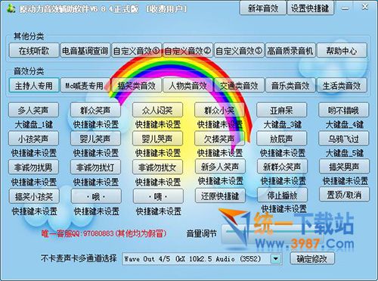This screenshot has width=378, height=281.
Task: Open 设置快捷键 hotkey settings
Action: tap(310, 8)
